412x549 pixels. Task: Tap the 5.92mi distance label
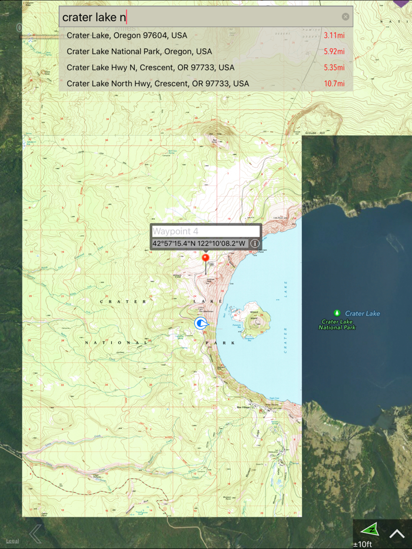(334, 52)
